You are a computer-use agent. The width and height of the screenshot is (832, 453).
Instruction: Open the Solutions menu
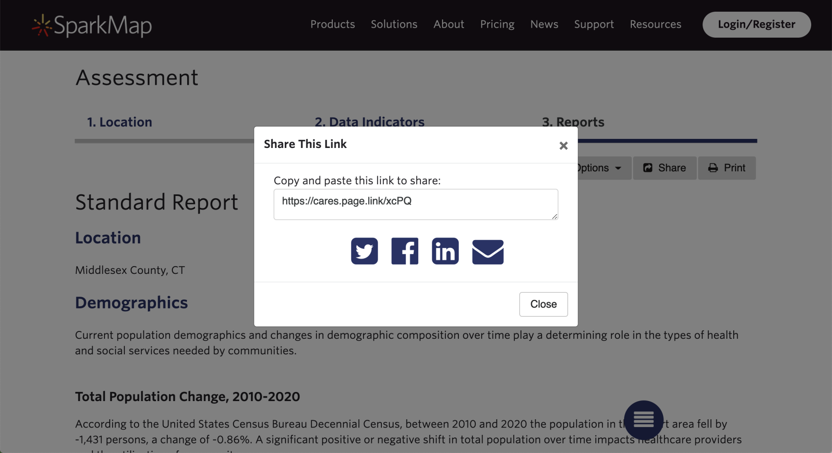pos(394,24)
